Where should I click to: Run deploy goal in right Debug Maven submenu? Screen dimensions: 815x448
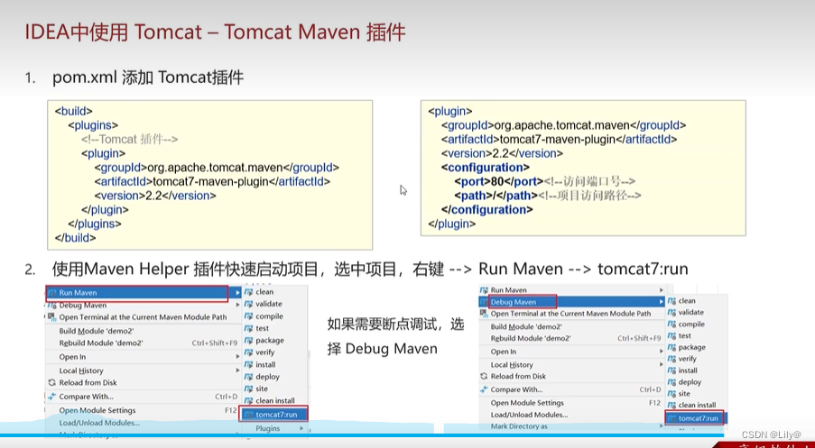pyautogui.click(x=690, y=382)
